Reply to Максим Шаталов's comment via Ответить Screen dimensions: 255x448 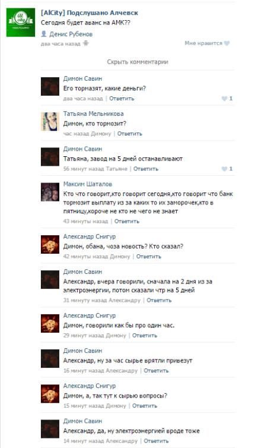127,221
